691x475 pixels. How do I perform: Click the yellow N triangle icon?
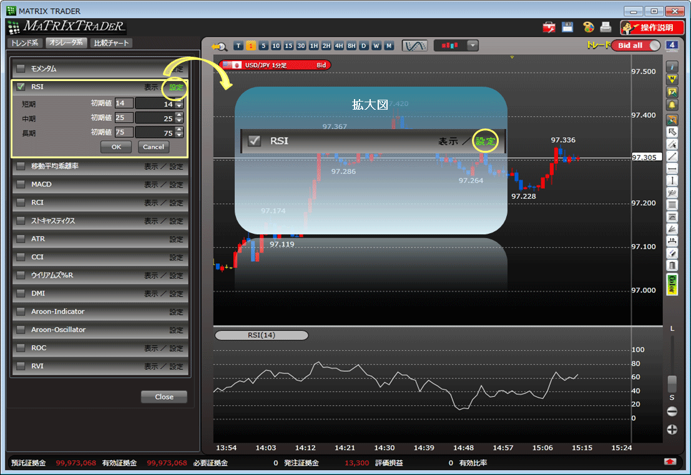point(672,80)
